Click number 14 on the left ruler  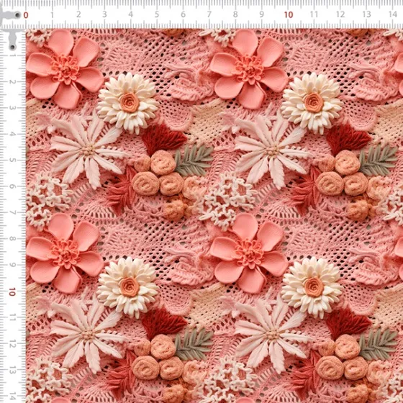click(12, 396)
